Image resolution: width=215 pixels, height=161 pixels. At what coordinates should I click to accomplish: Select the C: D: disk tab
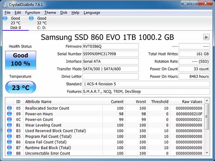tap(42, 23)
